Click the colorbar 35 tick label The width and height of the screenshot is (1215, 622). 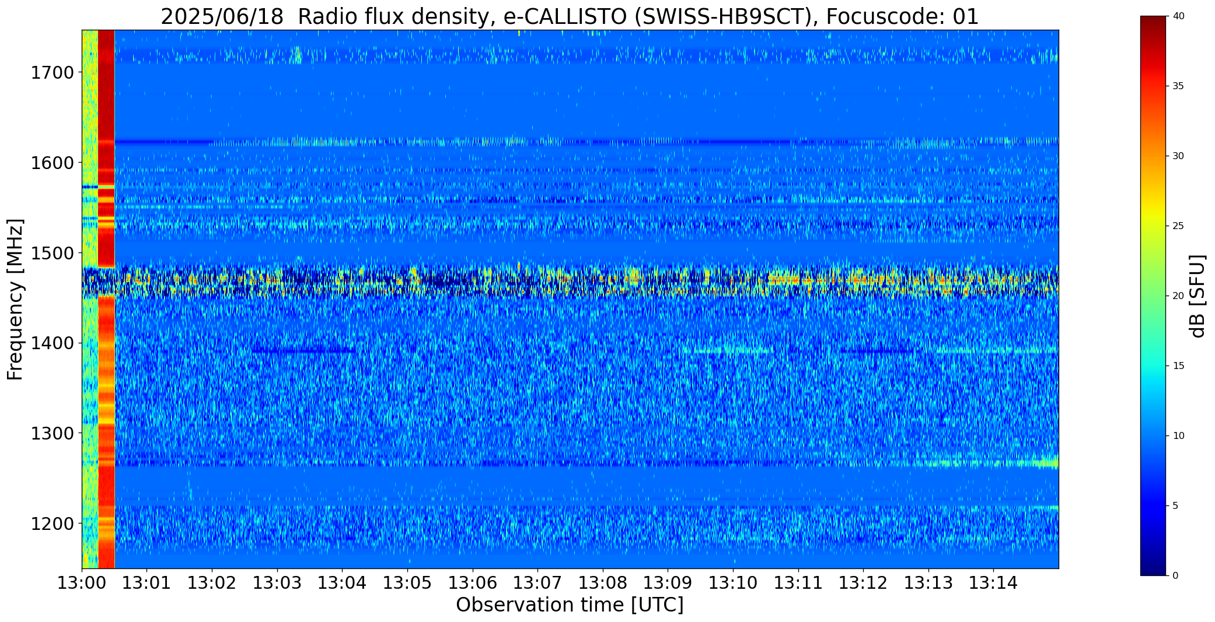coord(1178,86)
